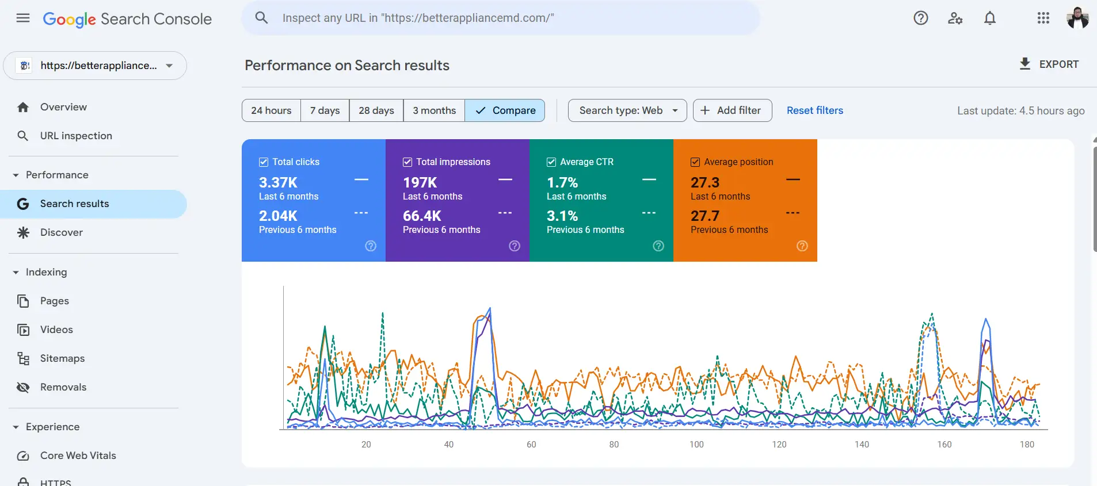Open user and permissions settings icon
This screenshot has height=486, width=1097.
coord(955,18)
